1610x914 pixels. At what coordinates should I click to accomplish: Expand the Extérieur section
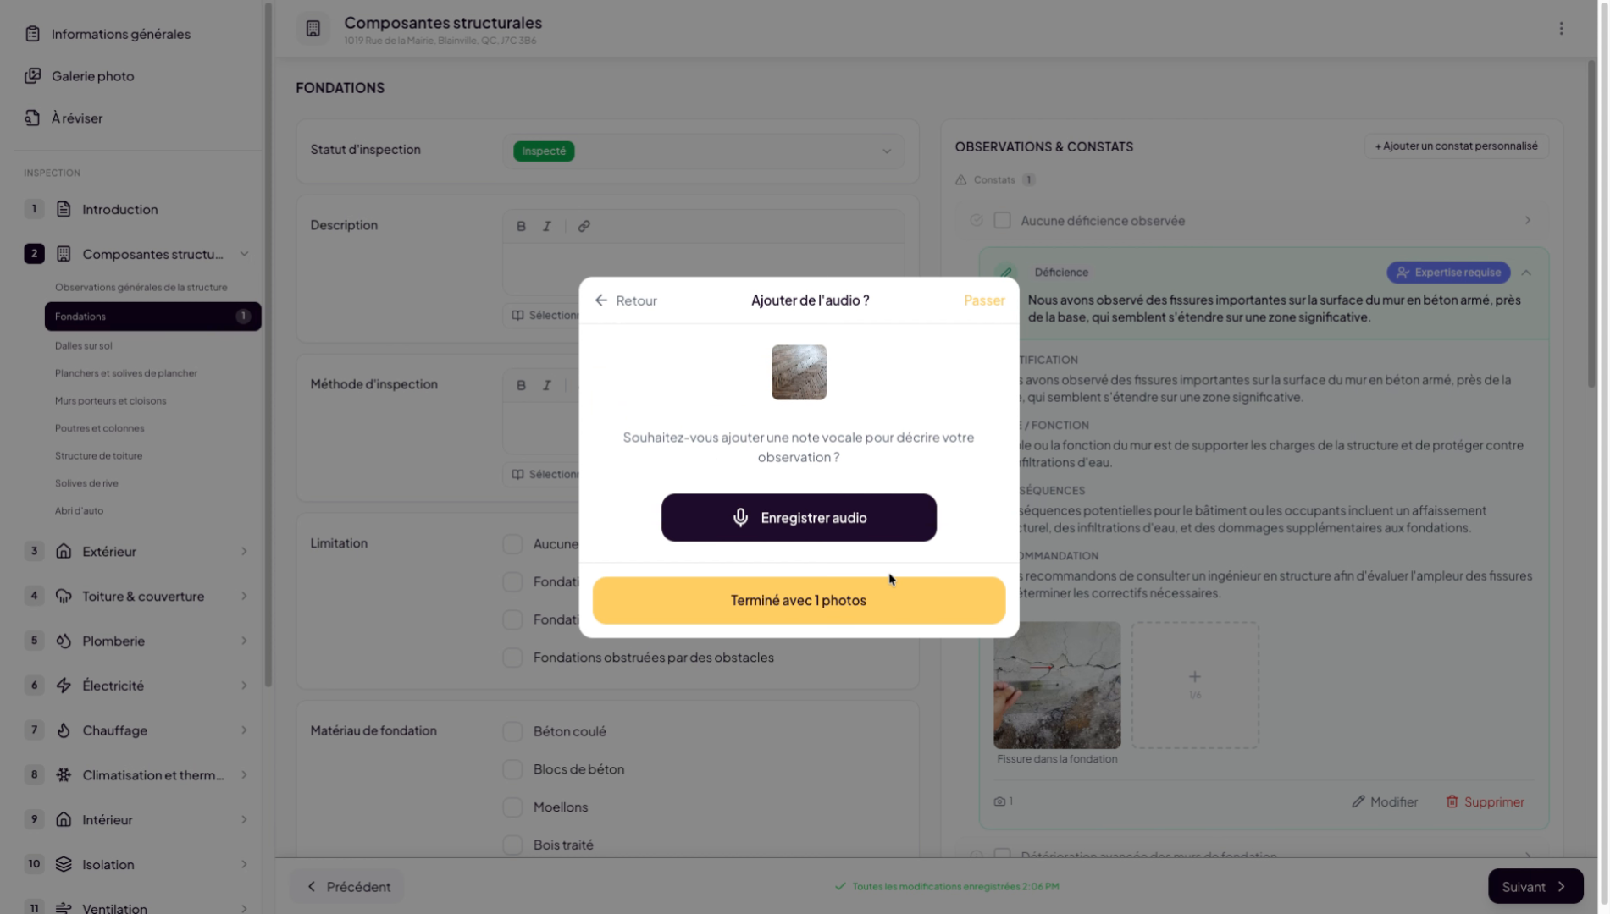point(244,552)
